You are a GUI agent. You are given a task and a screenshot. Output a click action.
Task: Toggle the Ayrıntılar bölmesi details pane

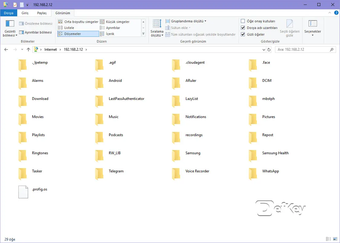pos(36,32)
